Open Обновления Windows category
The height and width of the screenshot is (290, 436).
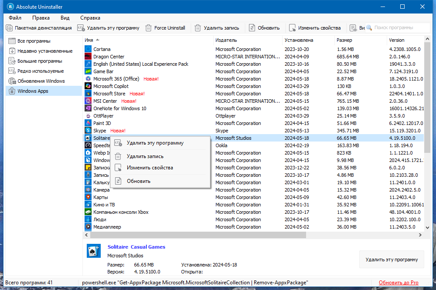(x=44, y=81)
